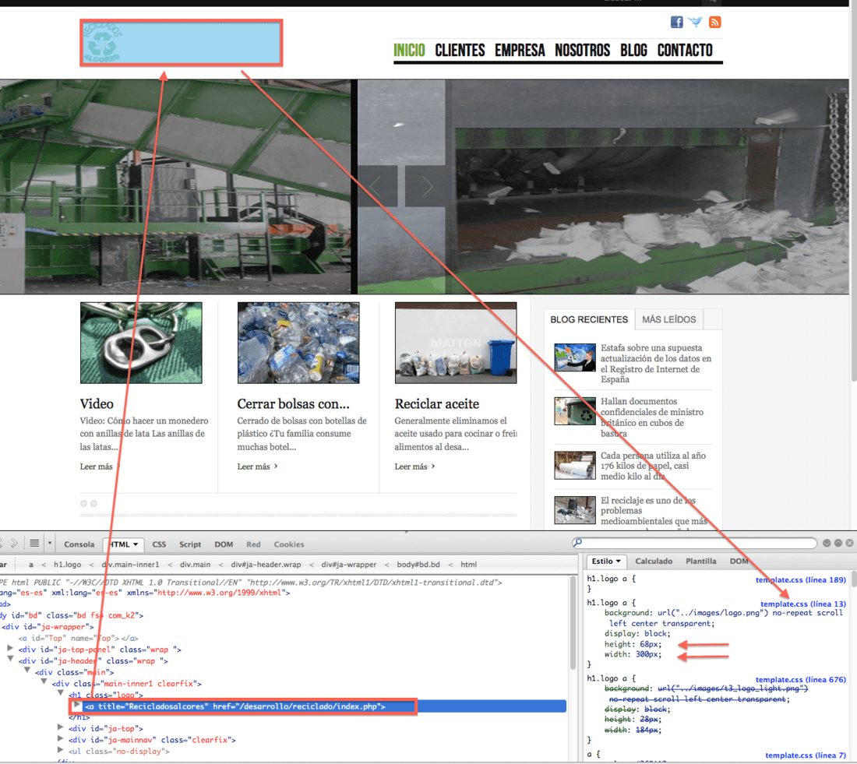Select h1.logo in the breadcrumb path
The height and width of the screenshot is (764, 857).
[x=67, y=565]
